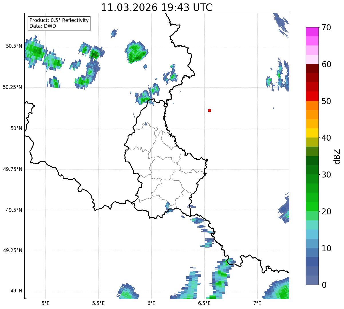This screenshot has height=309, width=344.
Task: Click the "49.75°N" latitude label
Action: tap(13, 169)
